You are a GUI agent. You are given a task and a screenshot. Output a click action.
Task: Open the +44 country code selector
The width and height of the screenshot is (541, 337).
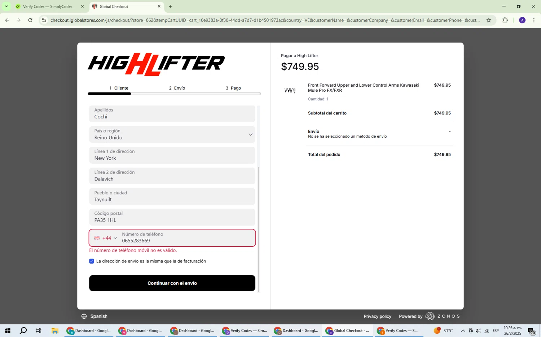(x=106, y=238)
